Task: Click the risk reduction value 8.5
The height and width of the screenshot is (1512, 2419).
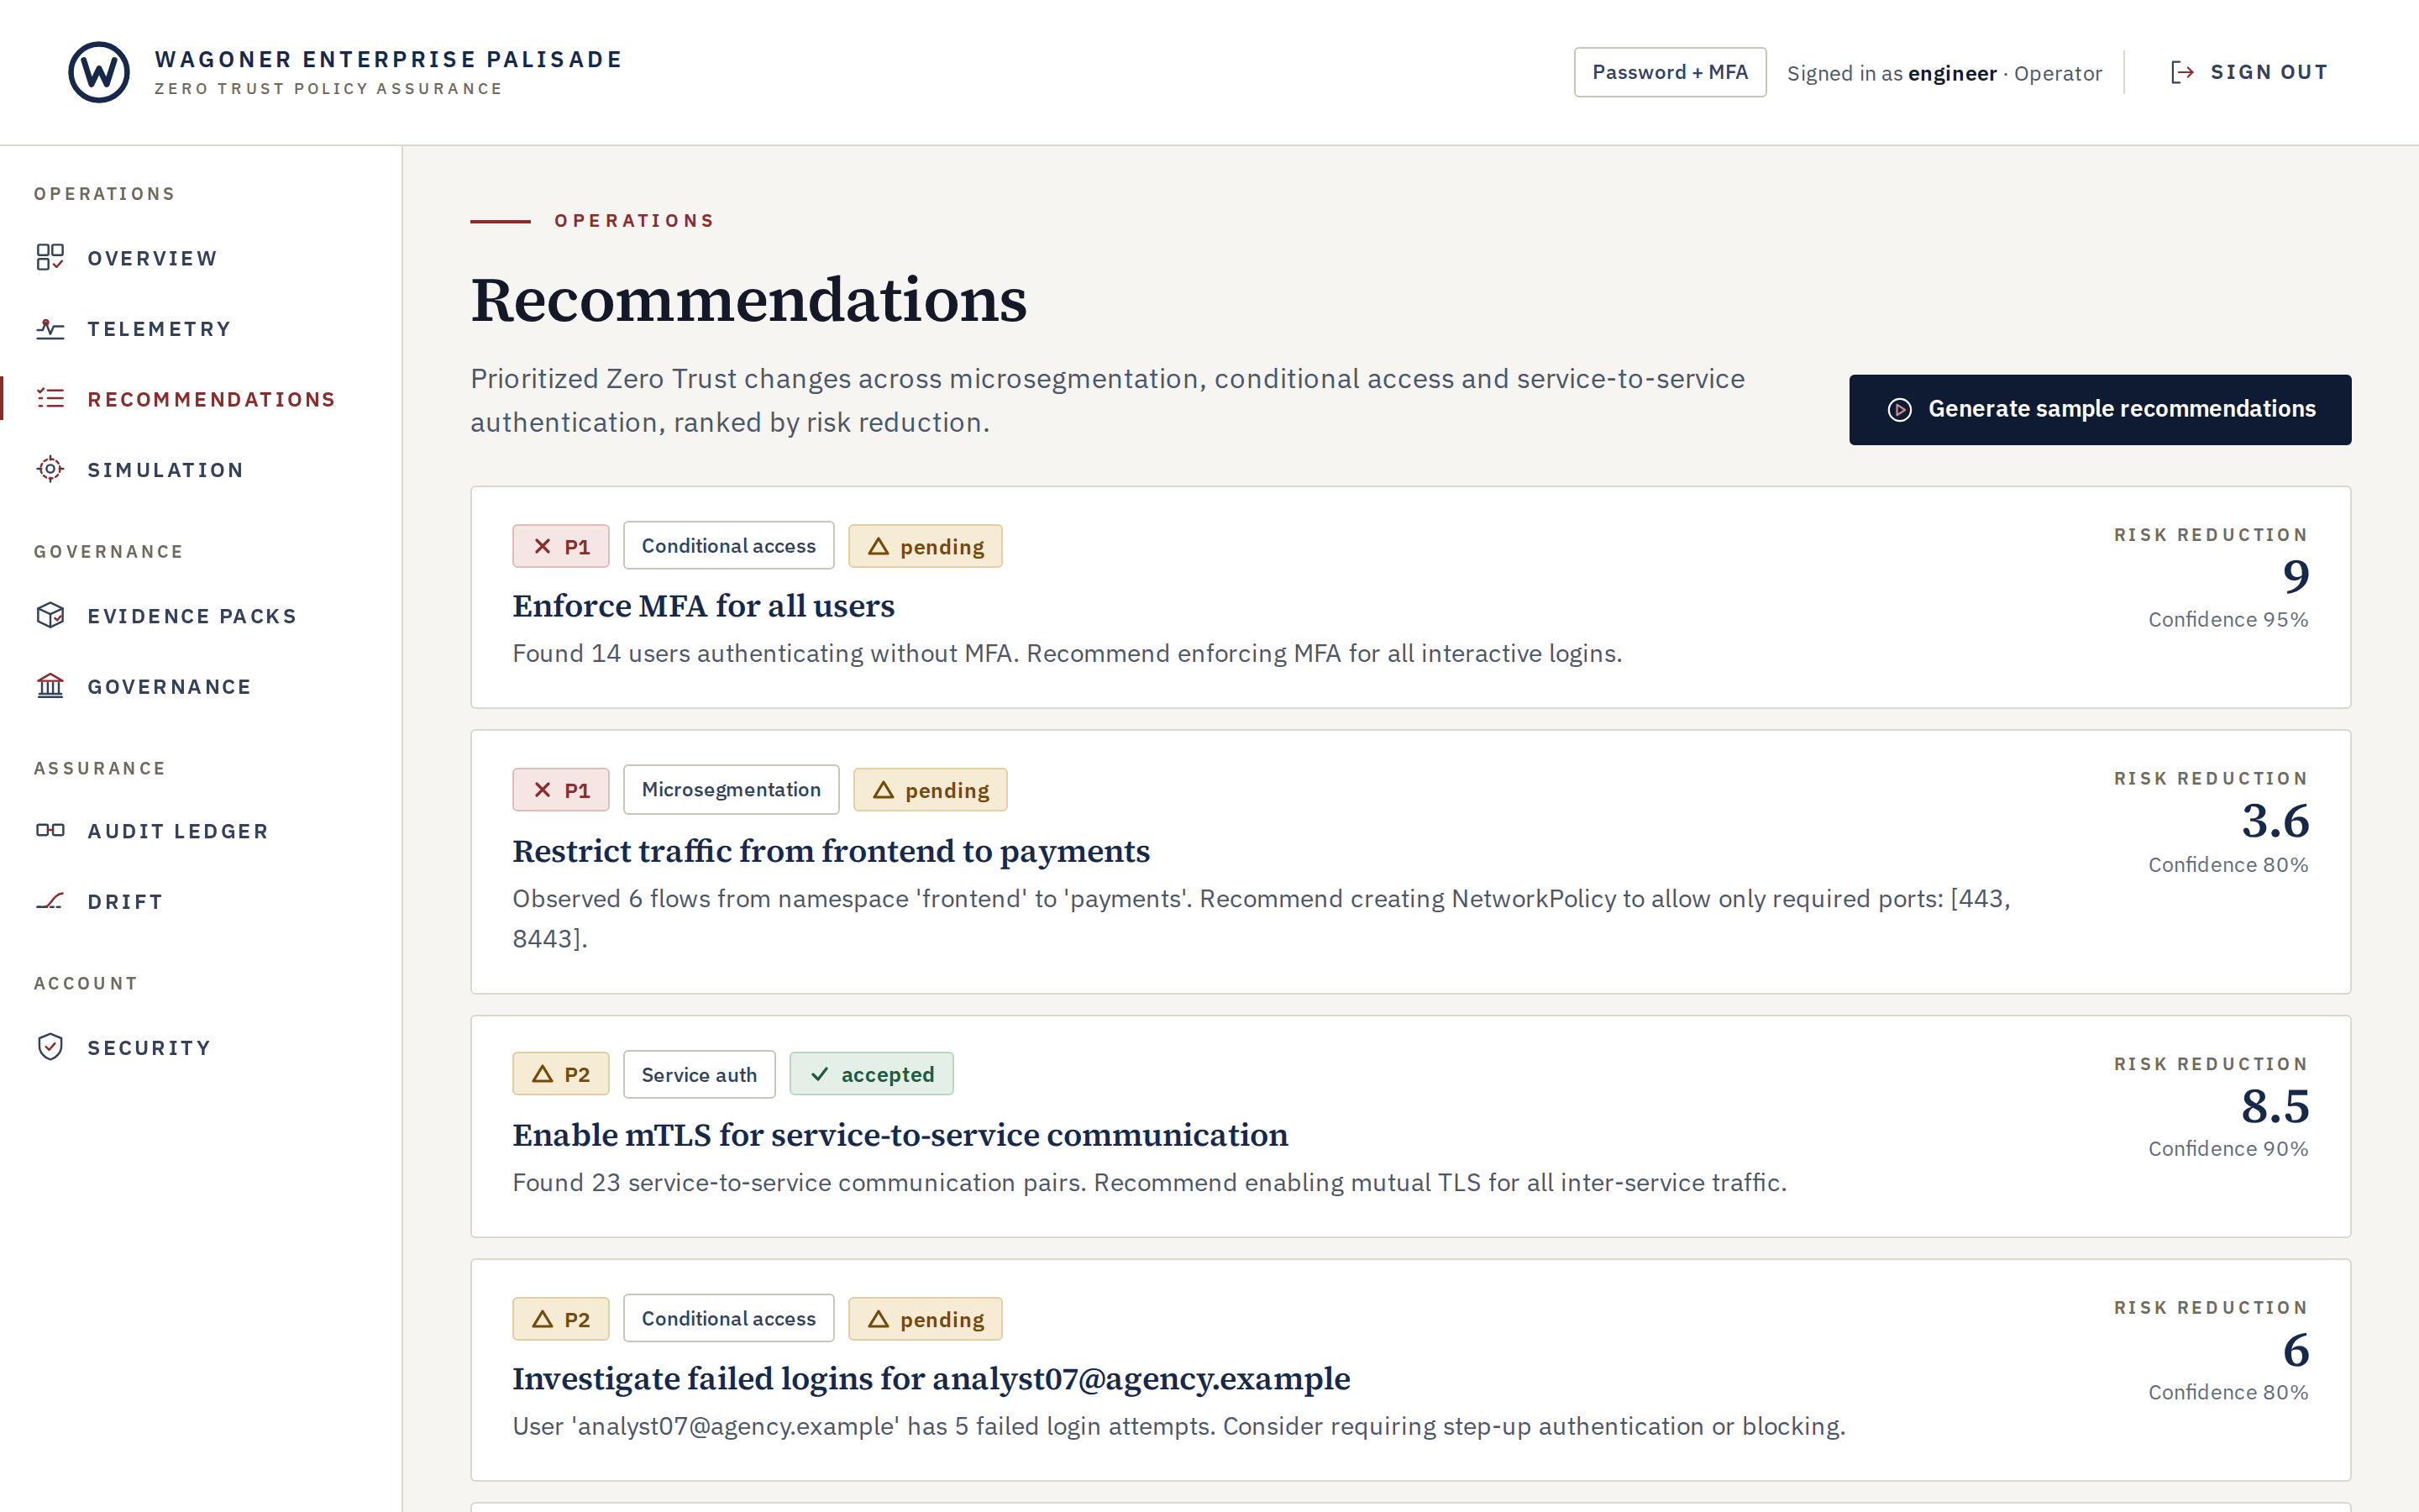Action: tap(2274, 1106)
